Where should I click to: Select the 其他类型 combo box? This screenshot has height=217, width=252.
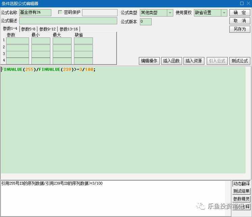pos(156,13)
